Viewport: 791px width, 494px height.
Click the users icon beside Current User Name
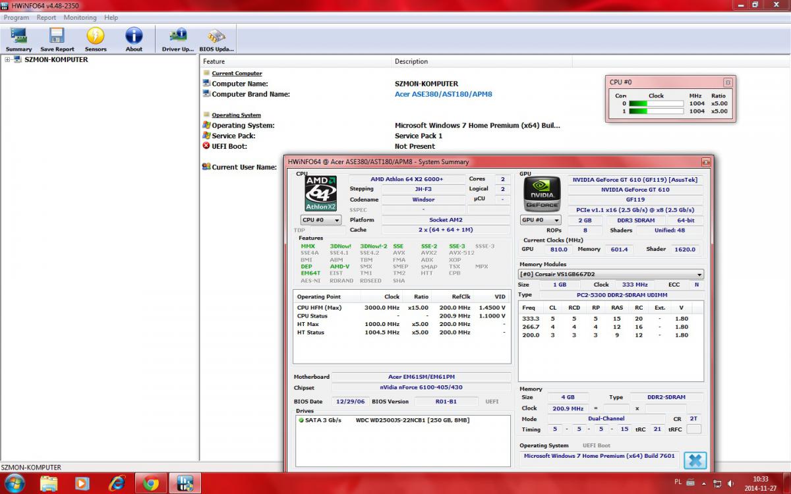point(206,167)
